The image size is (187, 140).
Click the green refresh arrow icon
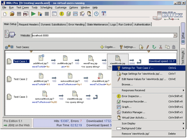(154, 47)
